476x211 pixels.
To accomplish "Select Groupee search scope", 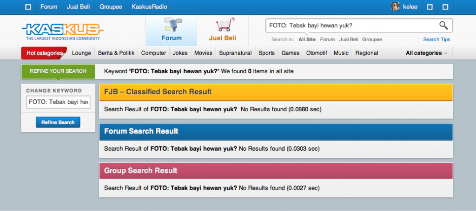I will coord(372,39).
